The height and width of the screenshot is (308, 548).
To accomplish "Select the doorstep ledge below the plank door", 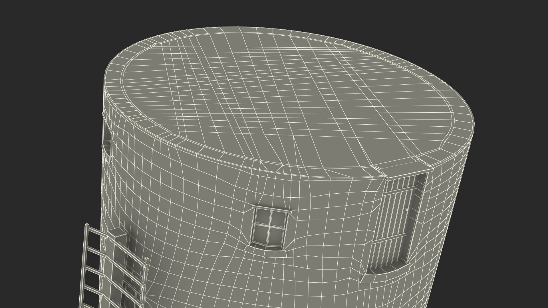I will 385,273.
